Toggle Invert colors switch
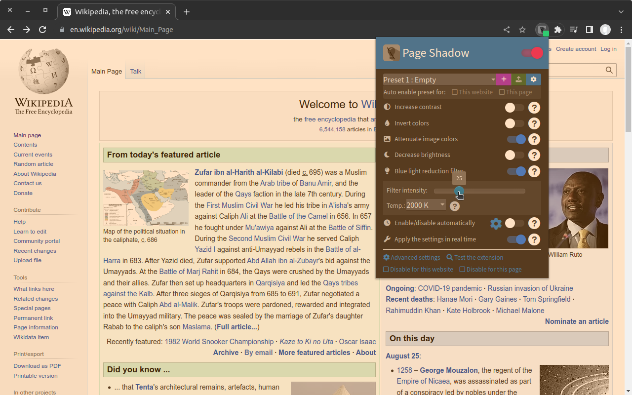 coord(515,123)
